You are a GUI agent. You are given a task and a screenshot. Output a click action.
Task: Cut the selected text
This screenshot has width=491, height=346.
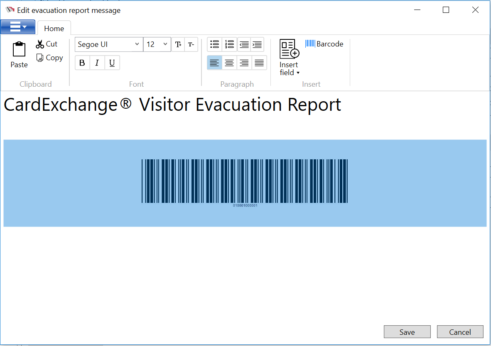[47, 44]
